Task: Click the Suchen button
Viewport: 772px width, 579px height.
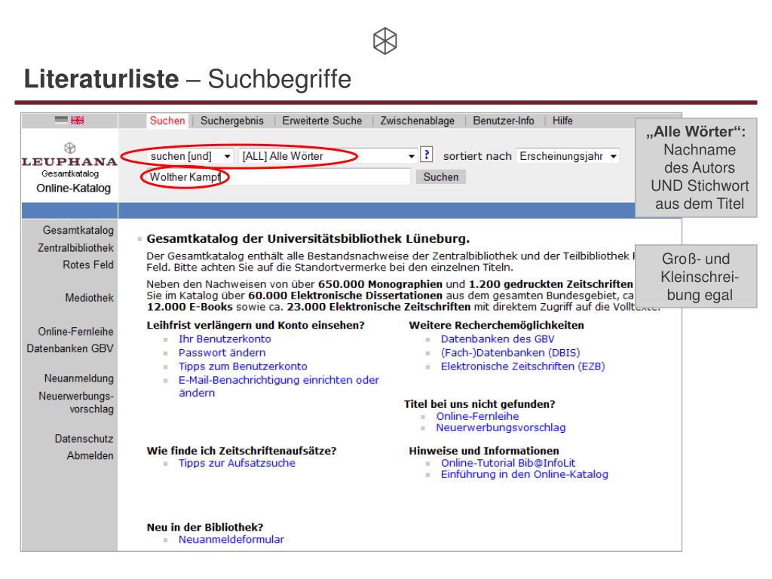Action: (x=440, y=176)
